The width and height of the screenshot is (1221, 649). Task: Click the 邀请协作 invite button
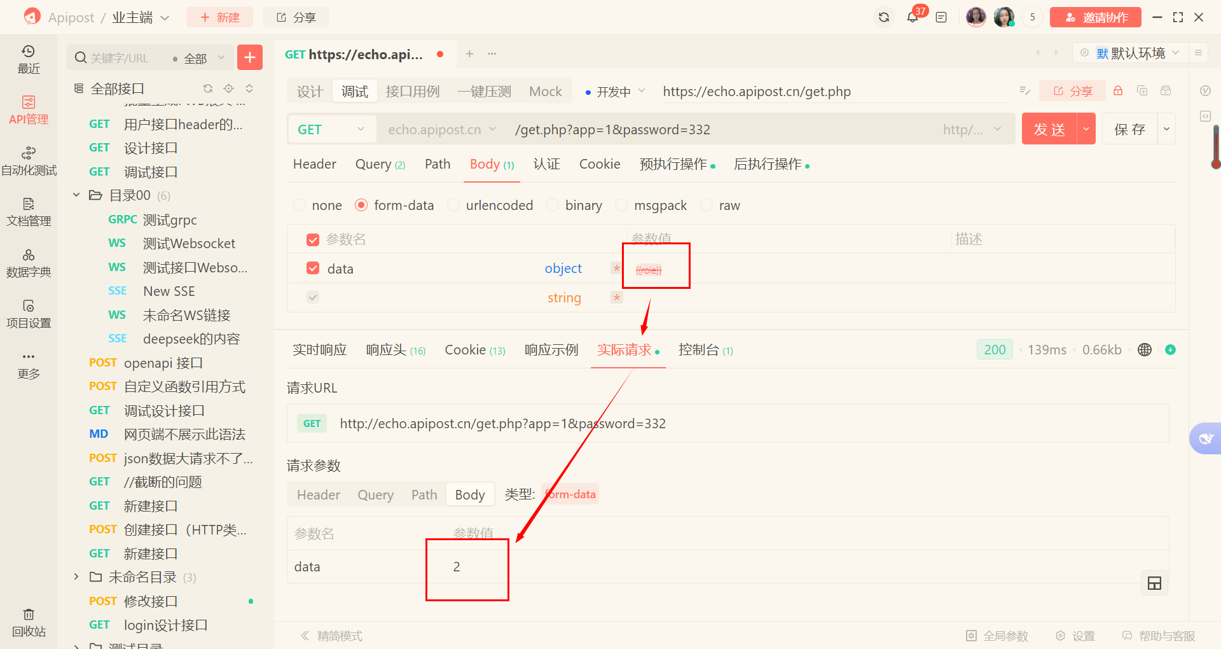1095,17
